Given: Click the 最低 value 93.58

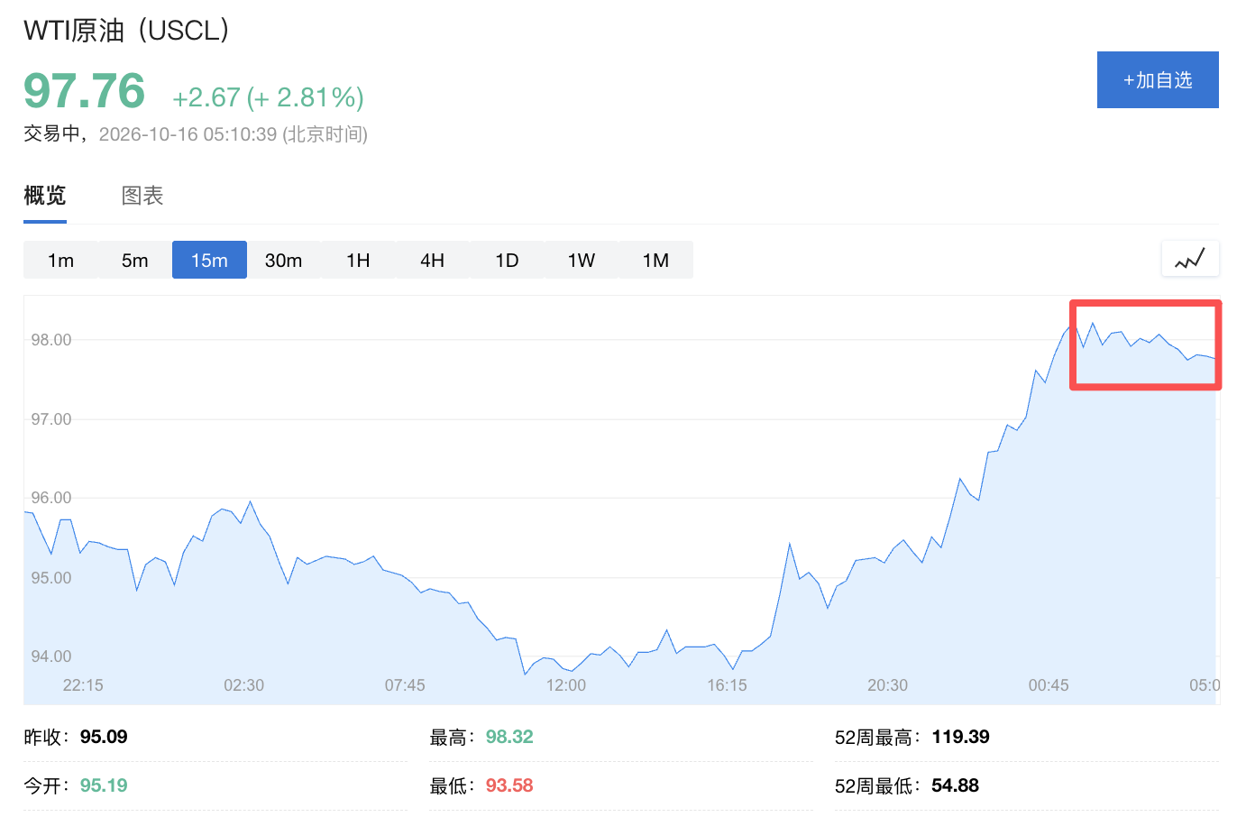Looking at the screenshot, I should (x=509, y=785).
